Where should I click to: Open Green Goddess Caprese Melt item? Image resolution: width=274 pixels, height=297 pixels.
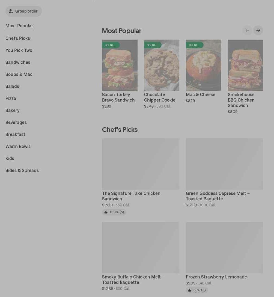[x=218, y=196]
